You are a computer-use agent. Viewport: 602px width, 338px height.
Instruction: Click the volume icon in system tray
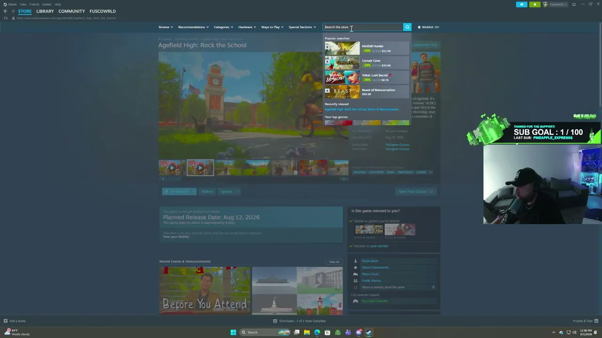(x=574, y=332)
